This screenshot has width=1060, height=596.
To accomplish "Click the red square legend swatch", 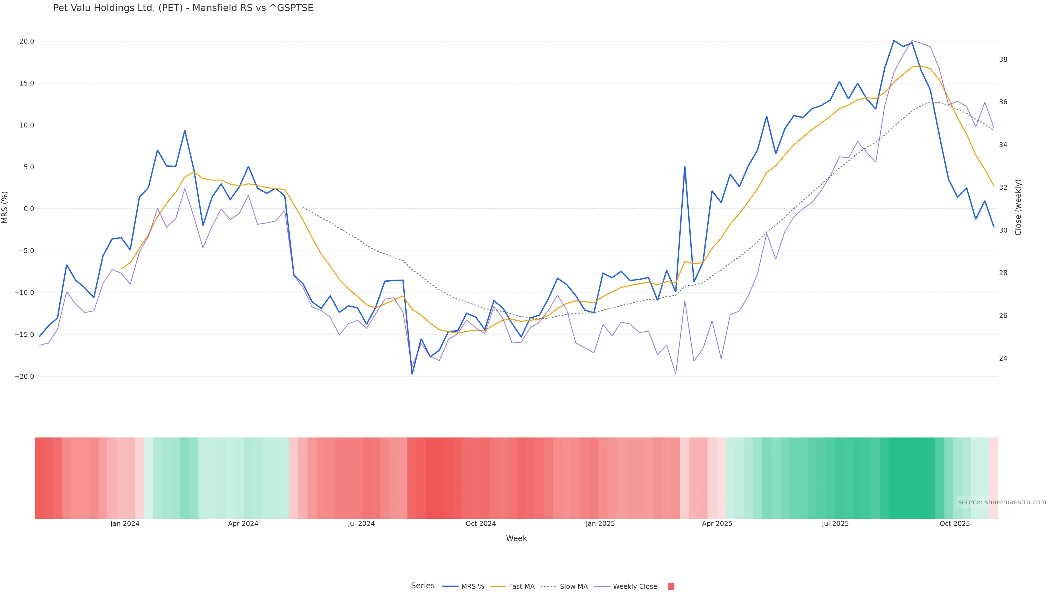I will click(671, 587).
